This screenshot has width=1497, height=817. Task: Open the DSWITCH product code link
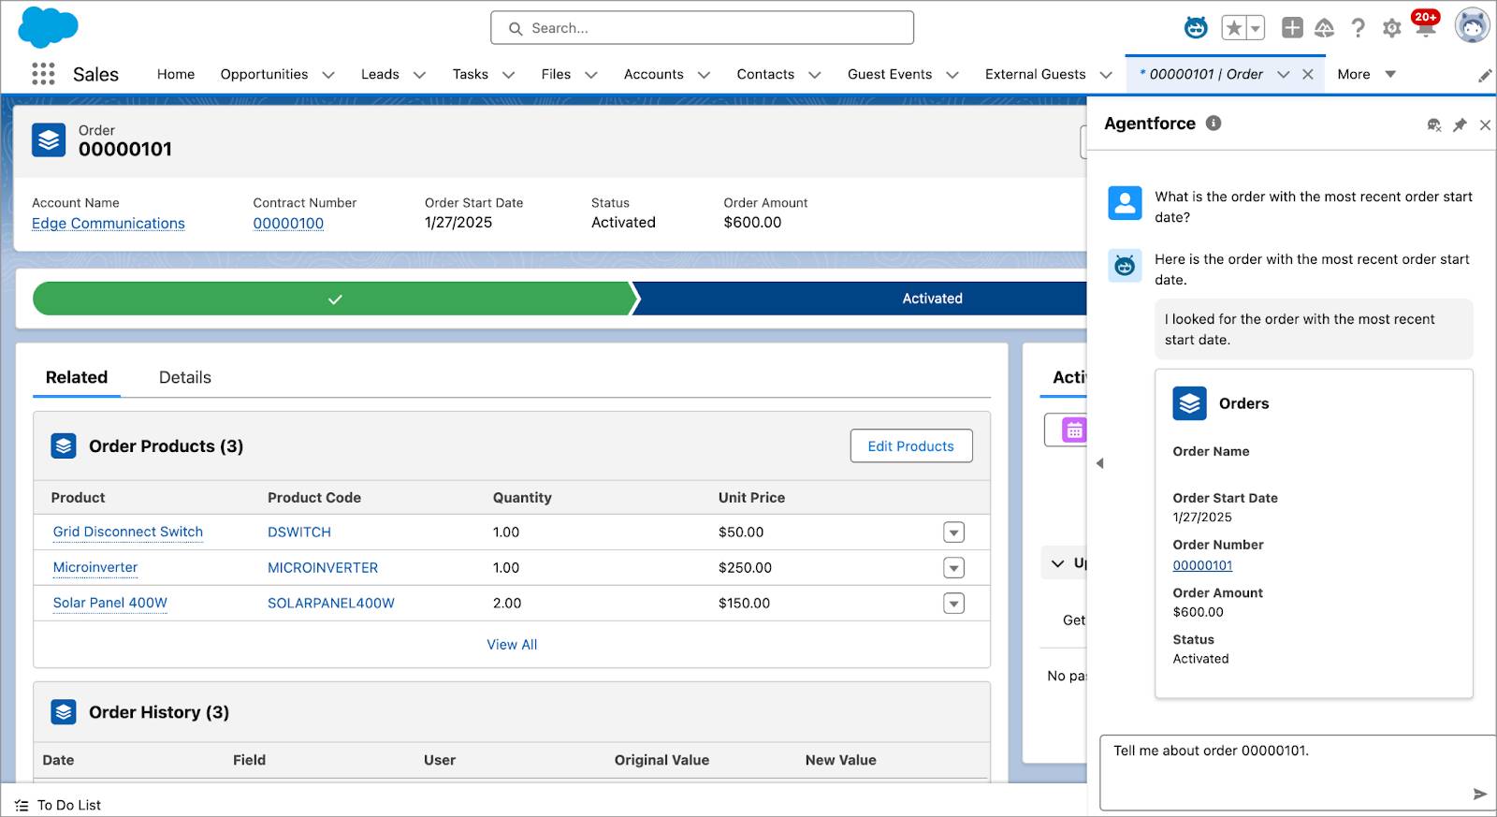tap(299, 533)
